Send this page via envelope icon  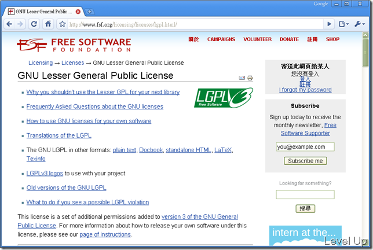(x=242, y=78)
